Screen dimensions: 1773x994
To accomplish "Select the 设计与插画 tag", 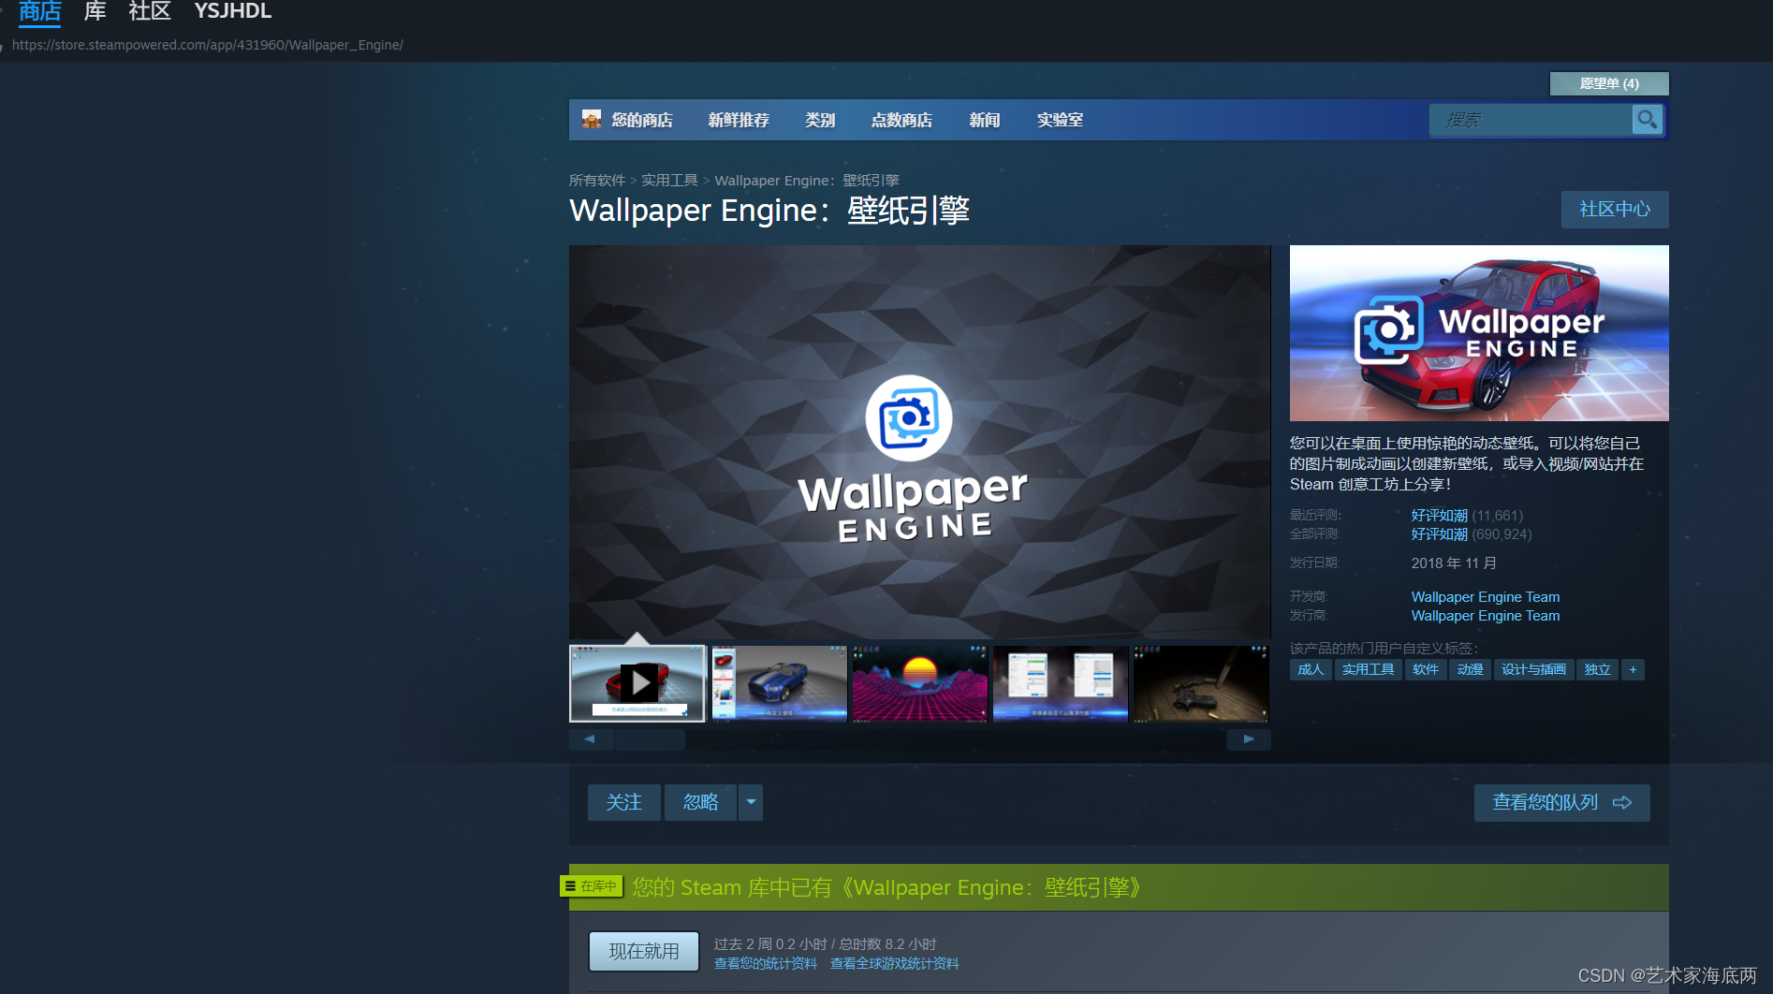I will pyautogui.click(x=1534, y=669).
